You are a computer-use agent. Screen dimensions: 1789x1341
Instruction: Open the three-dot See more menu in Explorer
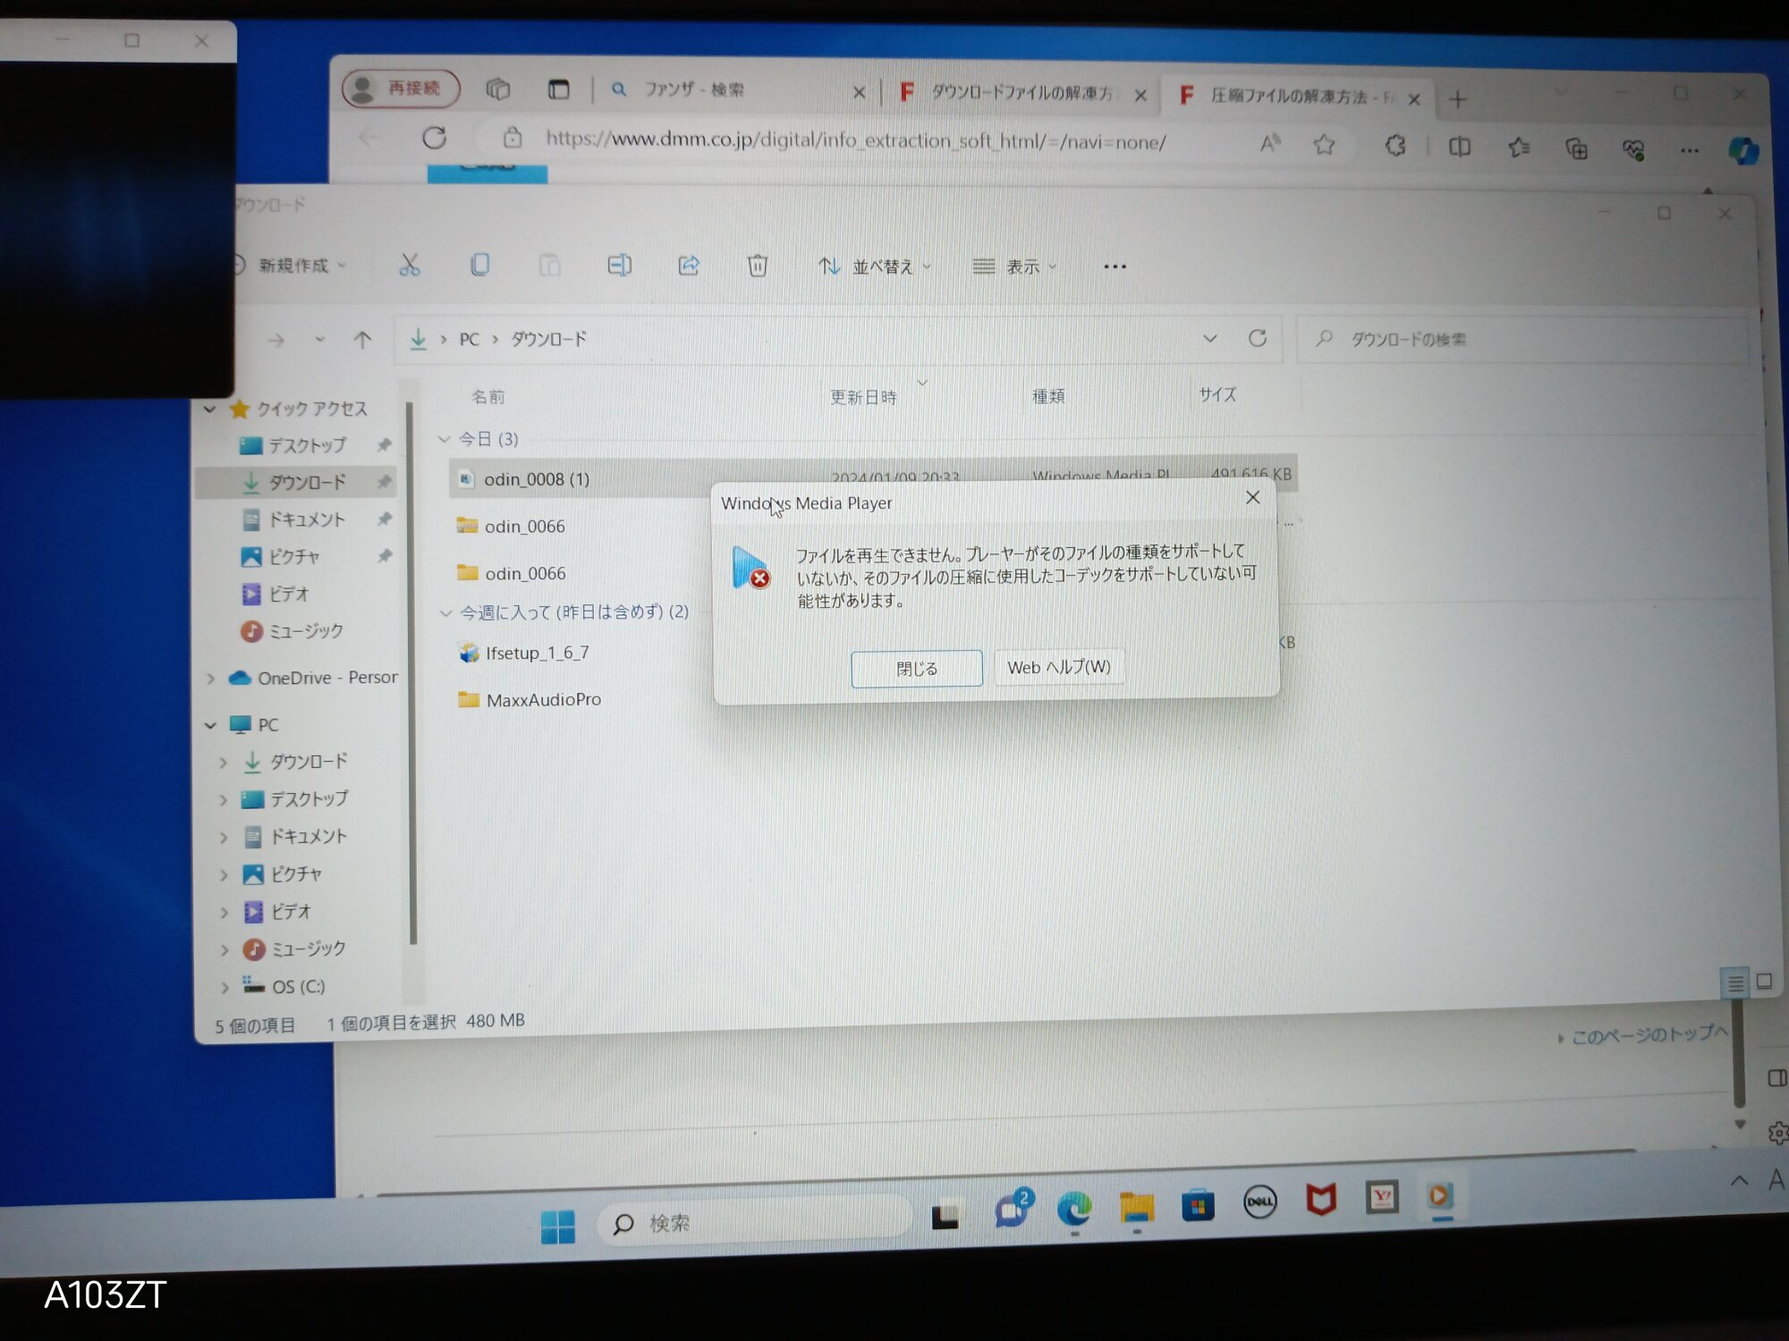coord(1115,266)
